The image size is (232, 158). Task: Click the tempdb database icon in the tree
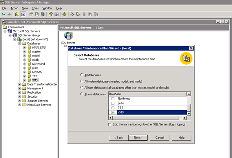[x=29, y=72]
